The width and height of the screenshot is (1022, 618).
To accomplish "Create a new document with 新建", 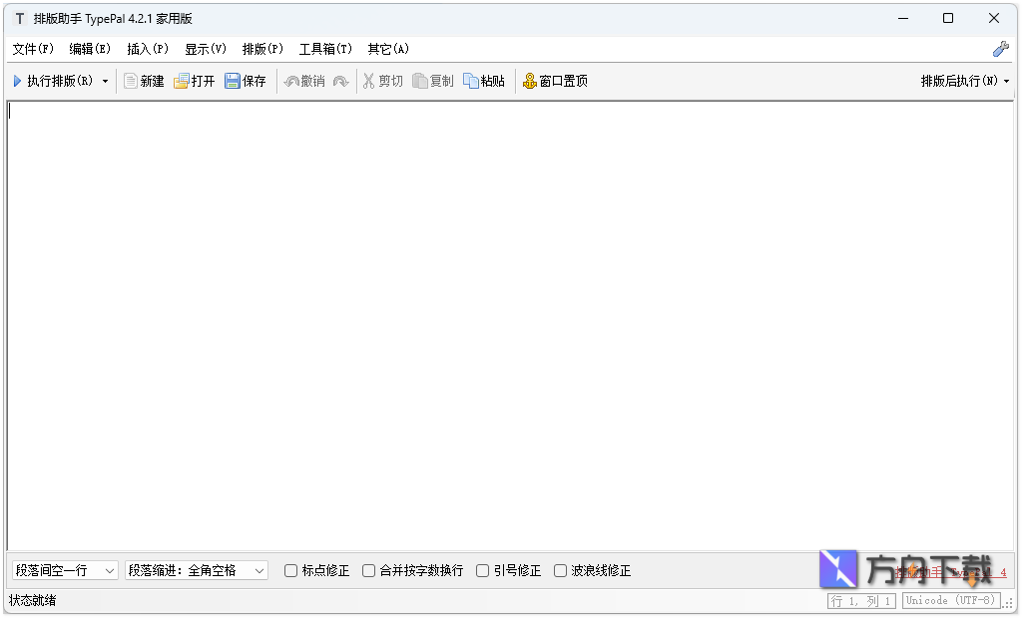I will 131,81.
